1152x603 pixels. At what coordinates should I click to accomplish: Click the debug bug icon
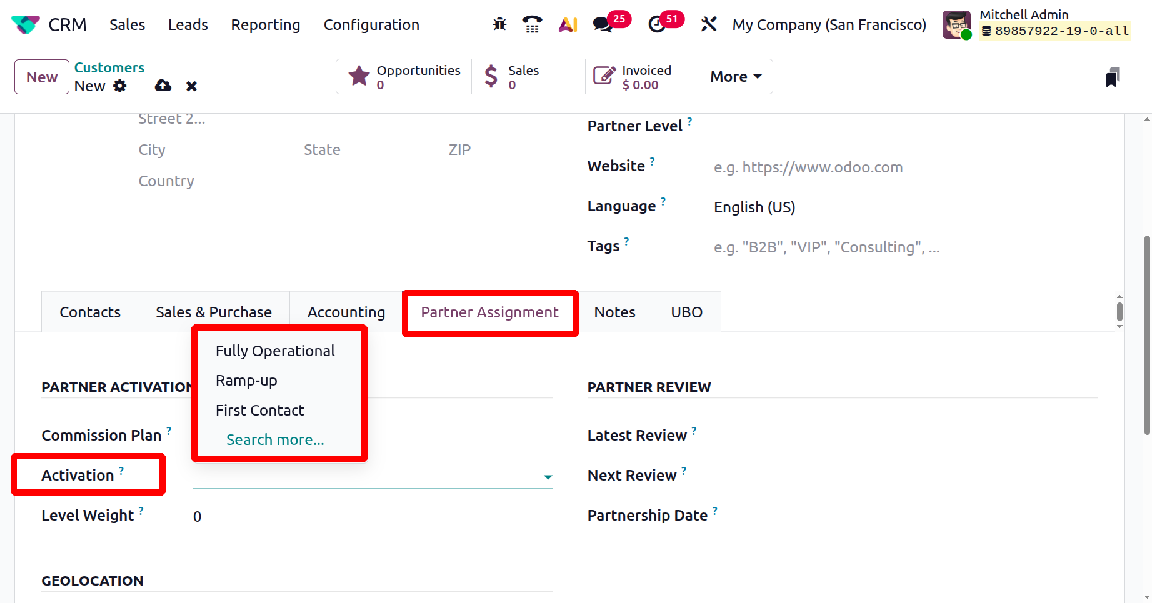(x=499, y=24)
